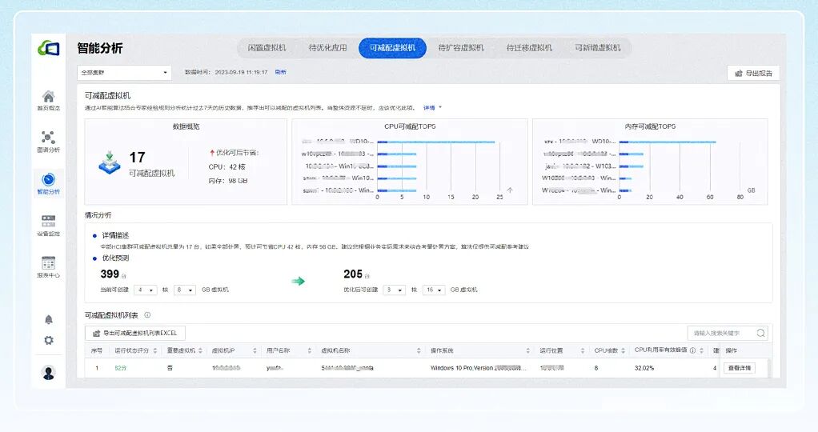Click the 详情 details link

point(429,108)
